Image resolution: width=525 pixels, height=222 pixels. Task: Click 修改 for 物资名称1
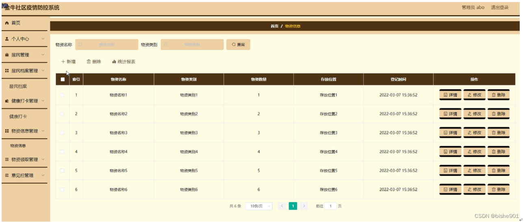(475, 95)
